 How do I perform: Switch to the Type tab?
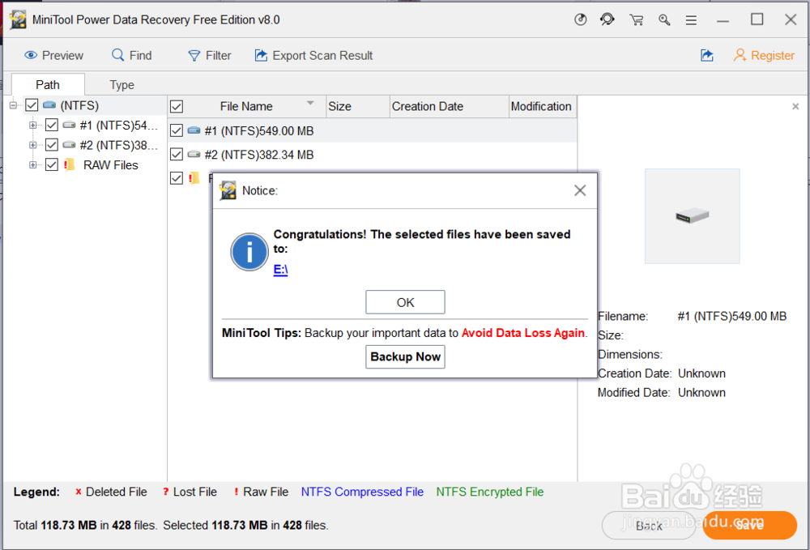[122, 85]
